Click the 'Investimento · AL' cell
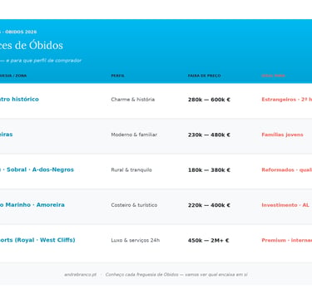The image size is (312, 304). [285, 205]
